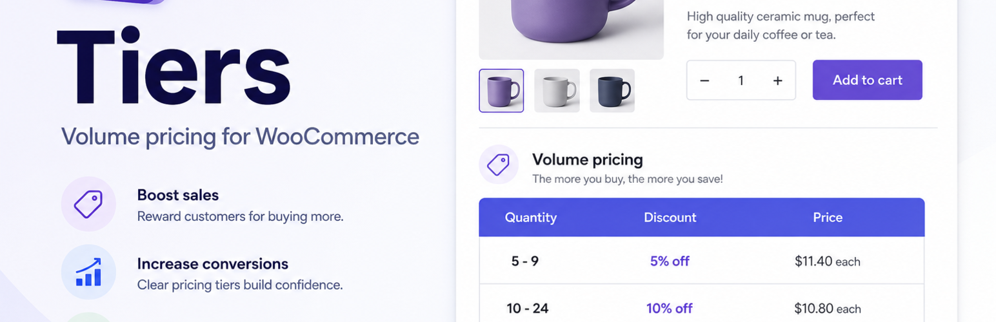Click the 5% off discount text
The width and height of the screenshot is (996, 322).
click(670, 261)
